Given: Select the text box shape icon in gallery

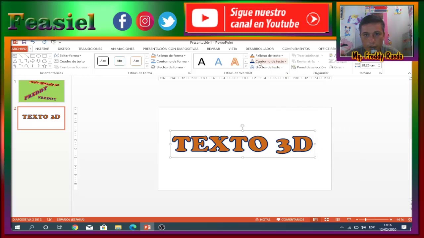Looking at the screenshot, I should (15, 56).
